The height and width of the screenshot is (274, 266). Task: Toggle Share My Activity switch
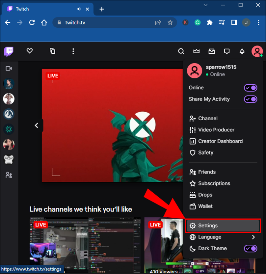pos(251,99)
